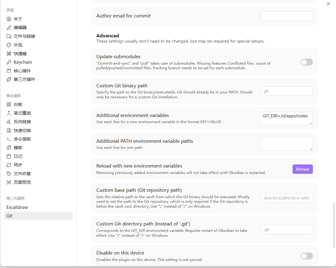
Task: Select Excalidraw plugin settings tab
Action: click(17, 207)
